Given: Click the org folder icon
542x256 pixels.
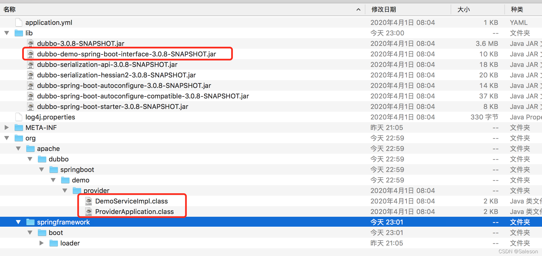Looking at the screenshot, I should pos(19,138).
